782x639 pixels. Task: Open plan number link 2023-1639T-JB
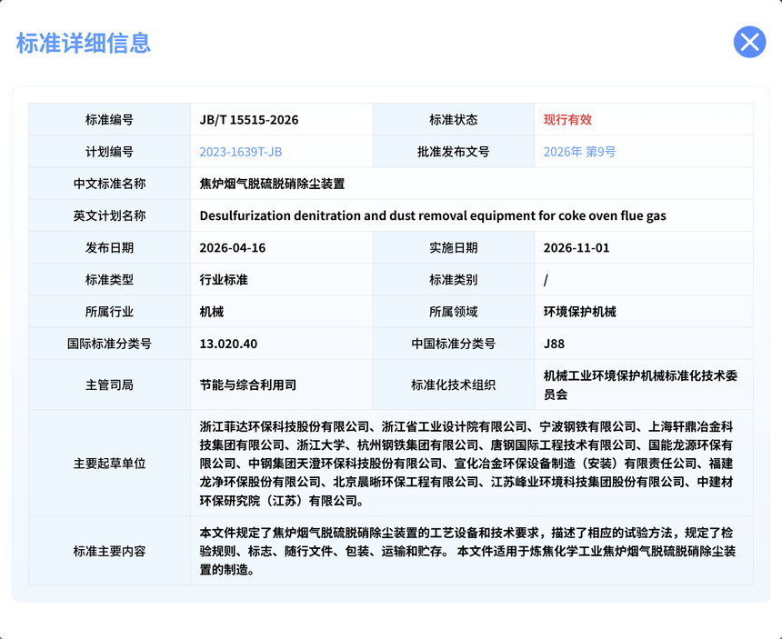click(241, 152)
